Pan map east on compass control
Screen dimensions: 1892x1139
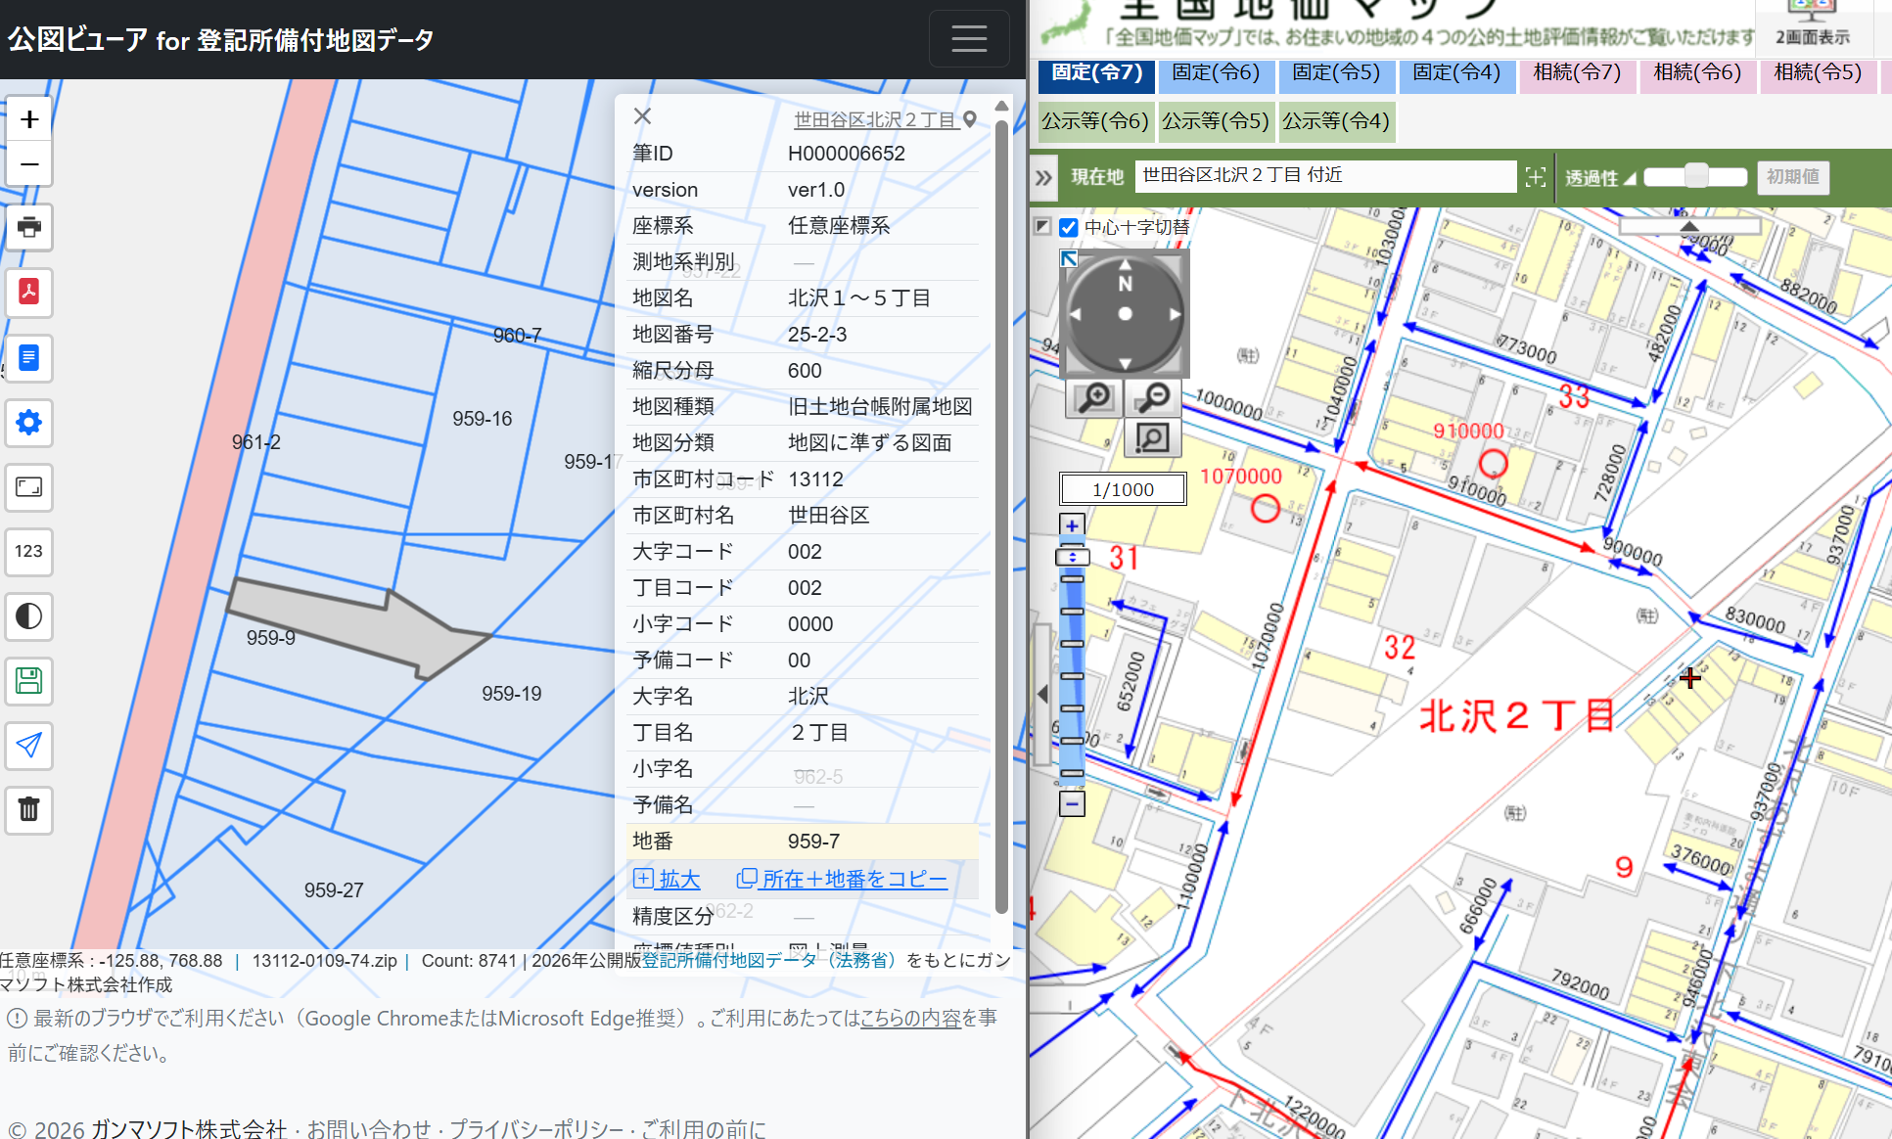coord(1175,314)
